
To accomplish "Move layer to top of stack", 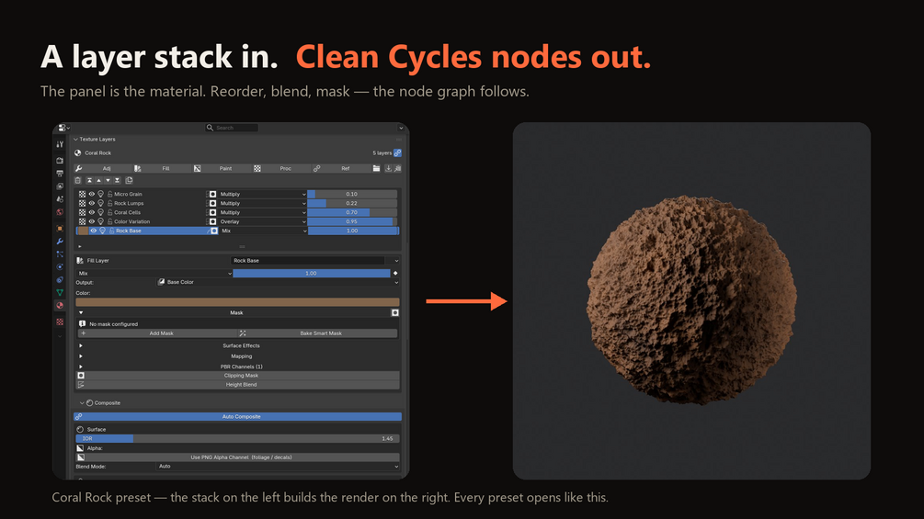I will point(89,181).
